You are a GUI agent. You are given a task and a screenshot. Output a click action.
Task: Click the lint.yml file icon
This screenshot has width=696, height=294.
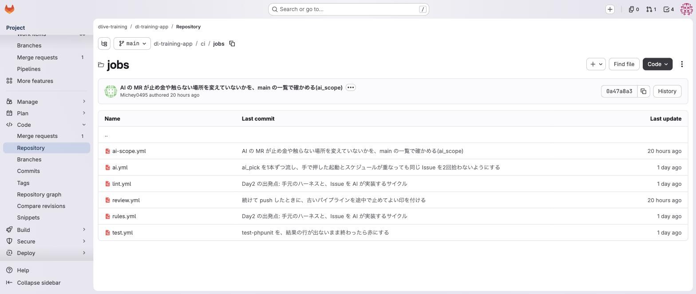pyautogui.click(x=107, y=184)
